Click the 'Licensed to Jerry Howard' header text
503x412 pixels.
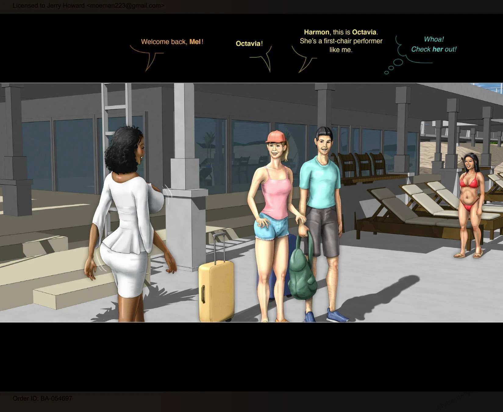[88, 5]
